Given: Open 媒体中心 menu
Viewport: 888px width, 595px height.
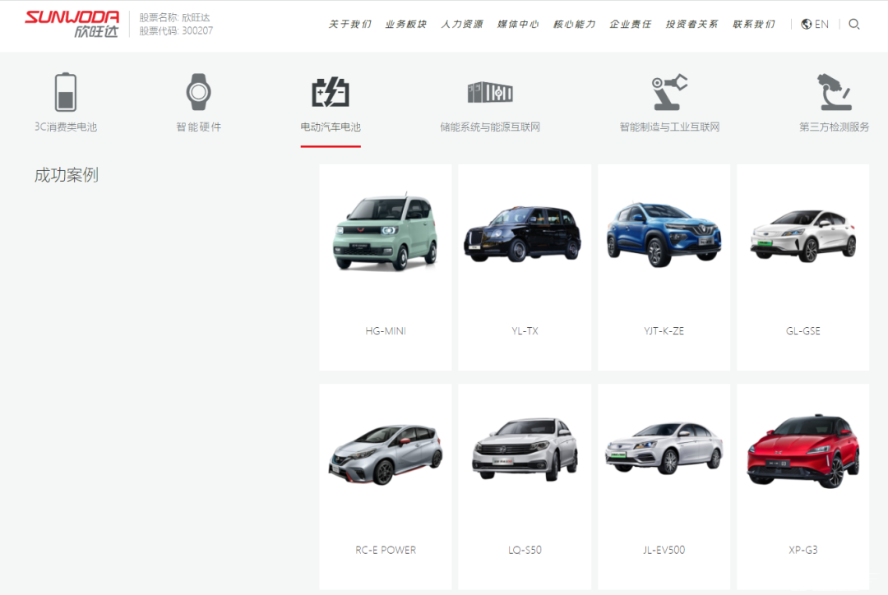Looking at the screenshot, I should [518, 24].
